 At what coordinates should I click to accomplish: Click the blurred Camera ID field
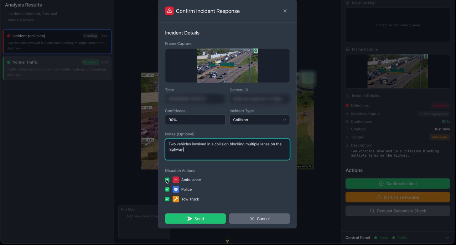click(259, 99)
